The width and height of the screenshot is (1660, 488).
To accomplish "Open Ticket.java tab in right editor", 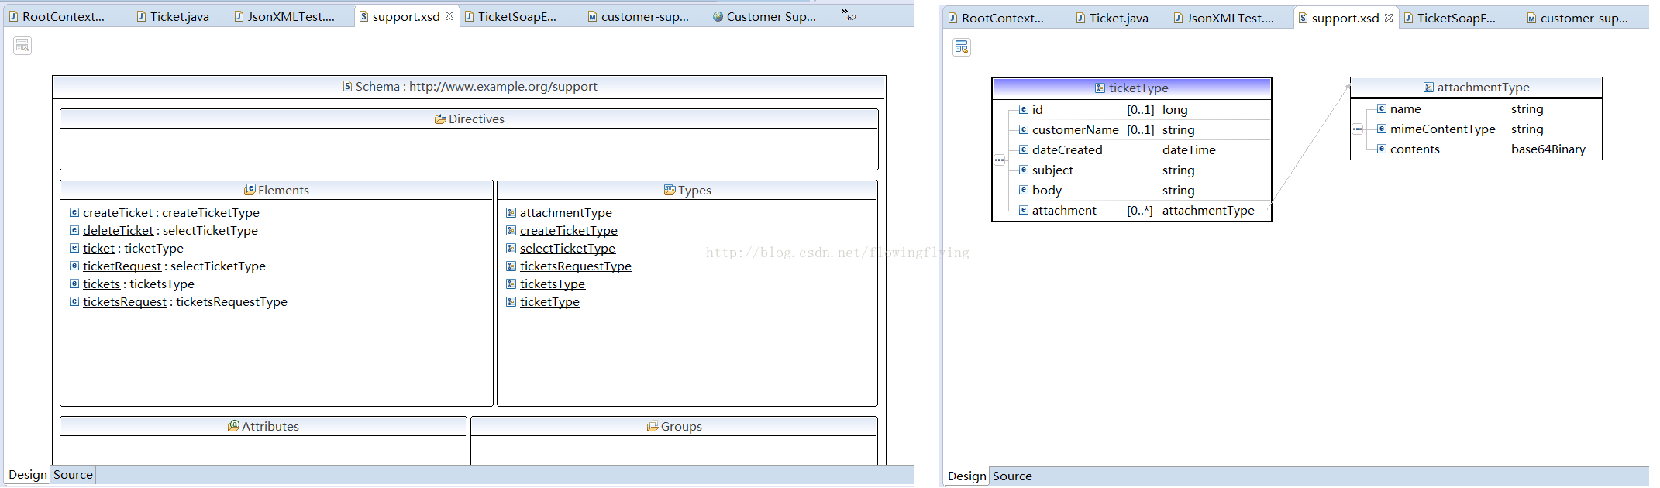I will pyautogui.click(x=1112, y=18).
